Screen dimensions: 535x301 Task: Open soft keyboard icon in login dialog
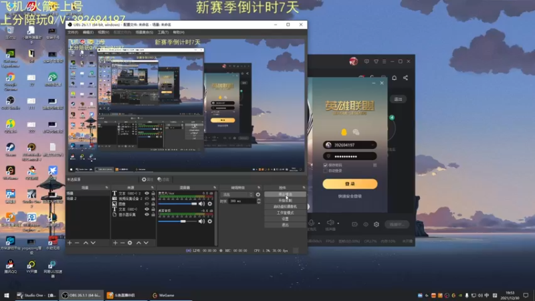[x=374, y=165]
